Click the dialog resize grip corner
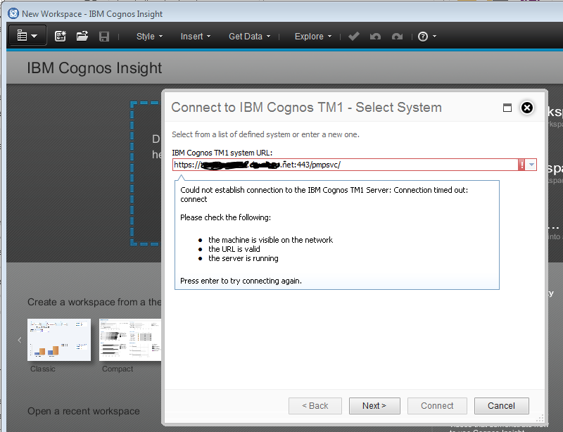 click(540, 417)
